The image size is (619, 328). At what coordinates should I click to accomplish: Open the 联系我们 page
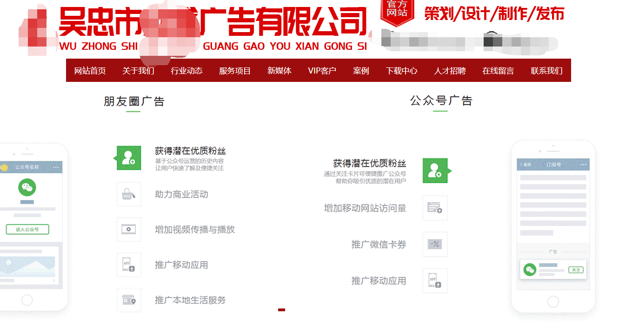[x=546, y=71]
